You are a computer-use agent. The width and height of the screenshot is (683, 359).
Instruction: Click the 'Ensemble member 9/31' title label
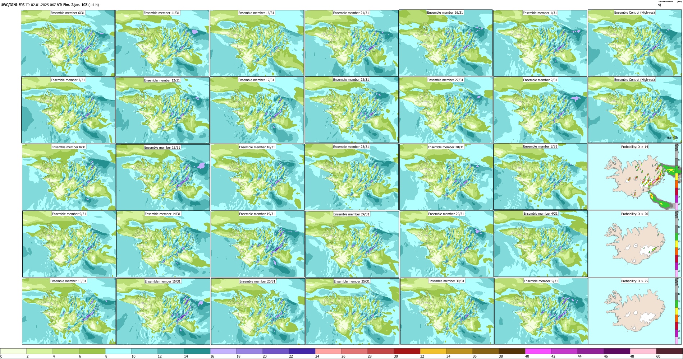[69, 214]
